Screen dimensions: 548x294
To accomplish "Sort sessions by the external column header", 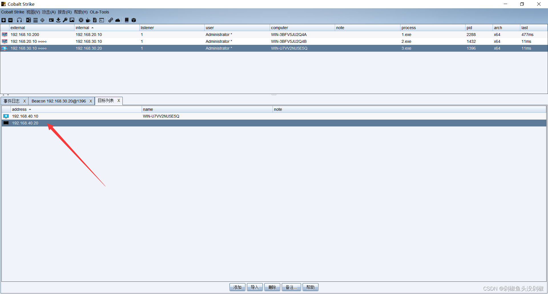I will [42, 28].
